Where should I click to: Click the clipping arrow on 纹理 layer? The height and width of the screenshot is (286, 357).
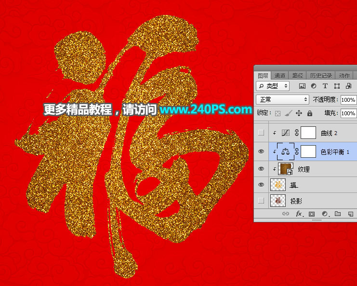pos(274,169)
